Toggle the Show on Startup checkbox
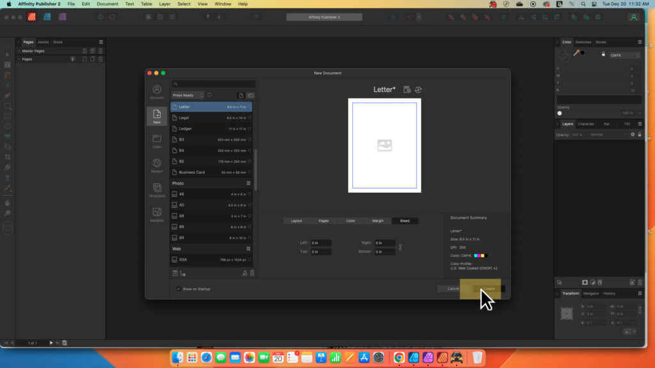Screen dimensions: 655x368 click(x=178, y=289)
